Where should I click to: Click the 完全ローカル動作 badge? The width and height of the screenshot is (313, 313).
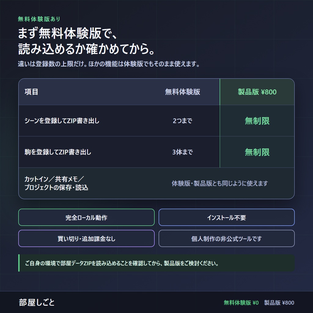[x=87, y=217]
